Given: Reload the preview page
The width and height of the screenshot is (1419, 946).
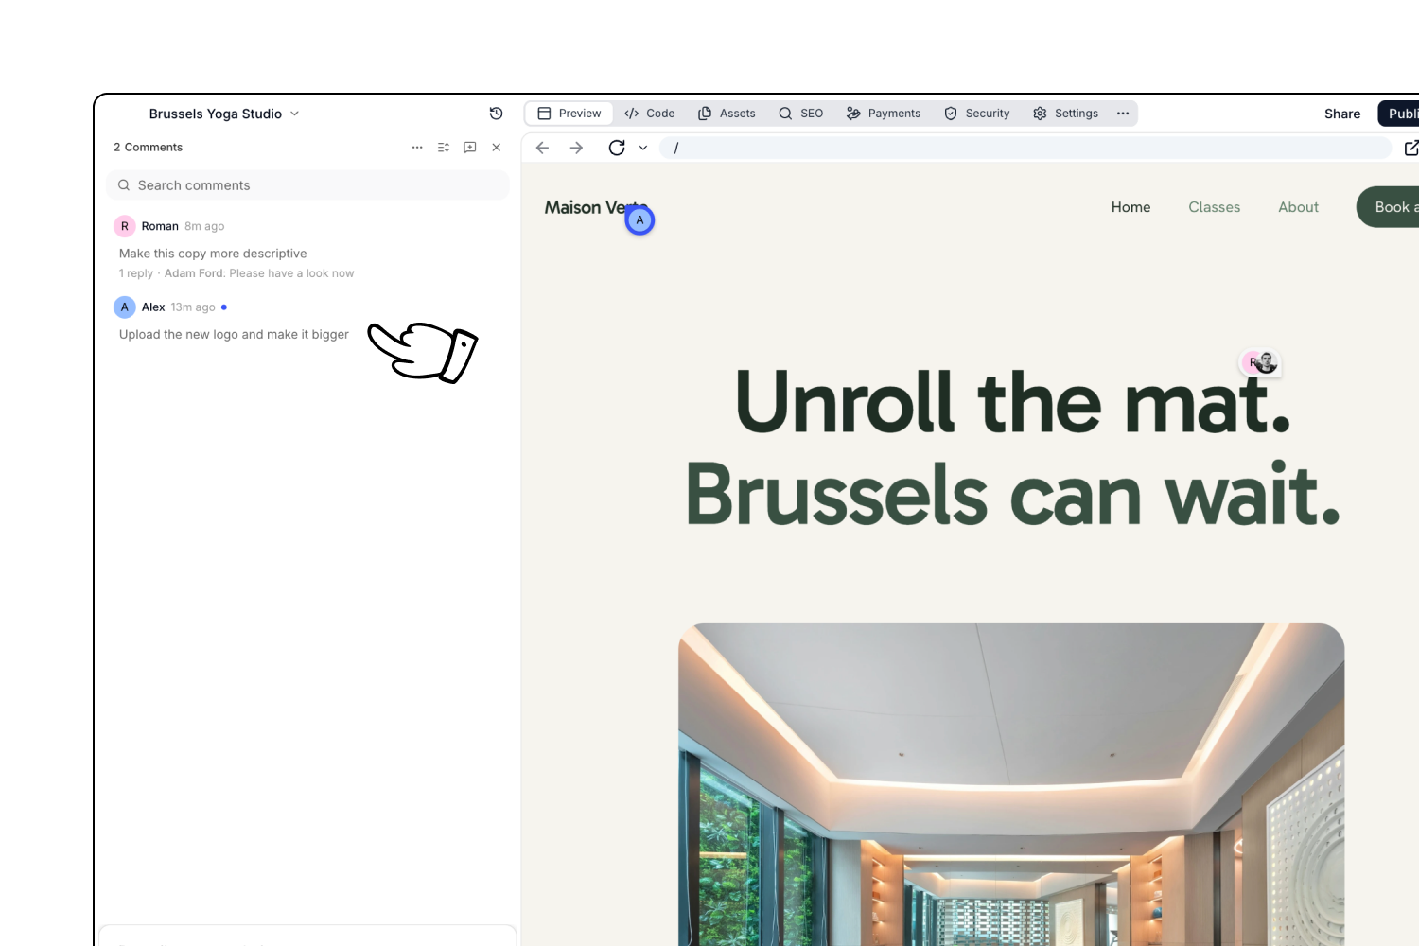Looking at the screenshot, I should pyautogui.click(x=617, y=148).
